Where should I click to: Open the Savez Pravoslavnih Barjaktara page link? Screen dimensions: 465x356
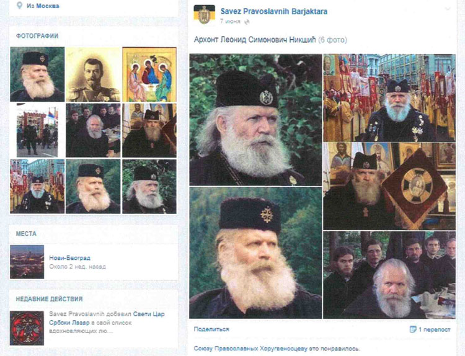pos(274,12)
